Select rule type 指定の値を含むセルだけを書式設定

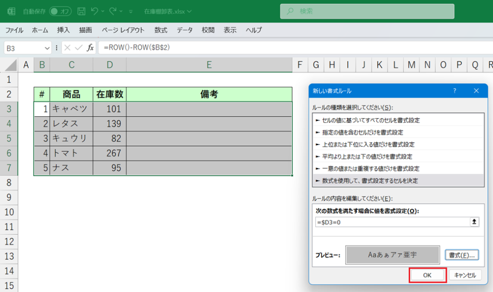click(398, 133)
